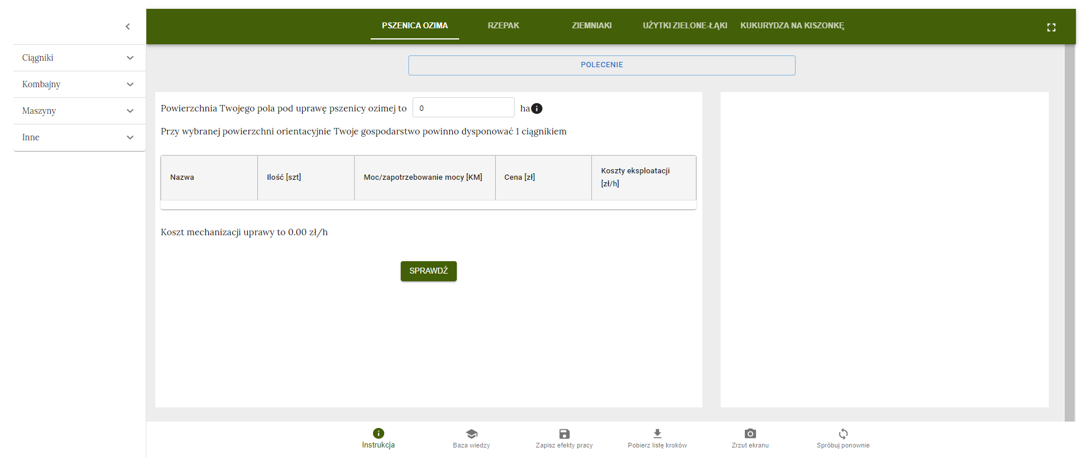Open the Instrukcja info icon
Screen dimensions: 1083x464
coord(378,433)
